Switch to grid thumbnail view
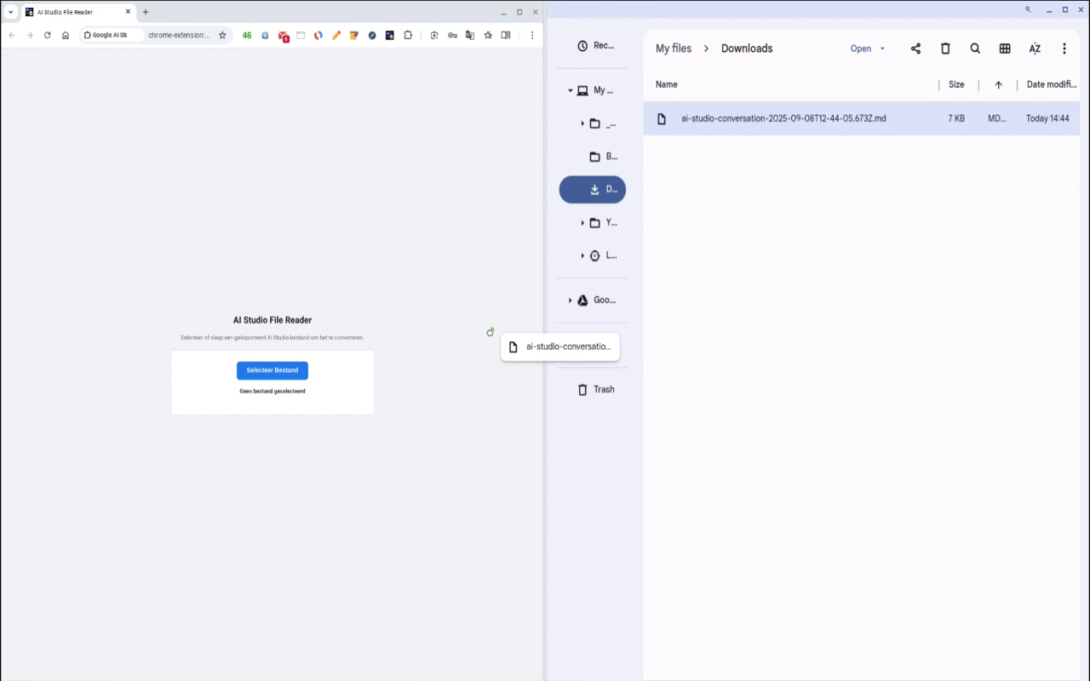1090x681 pixels. click(1005, 49)
